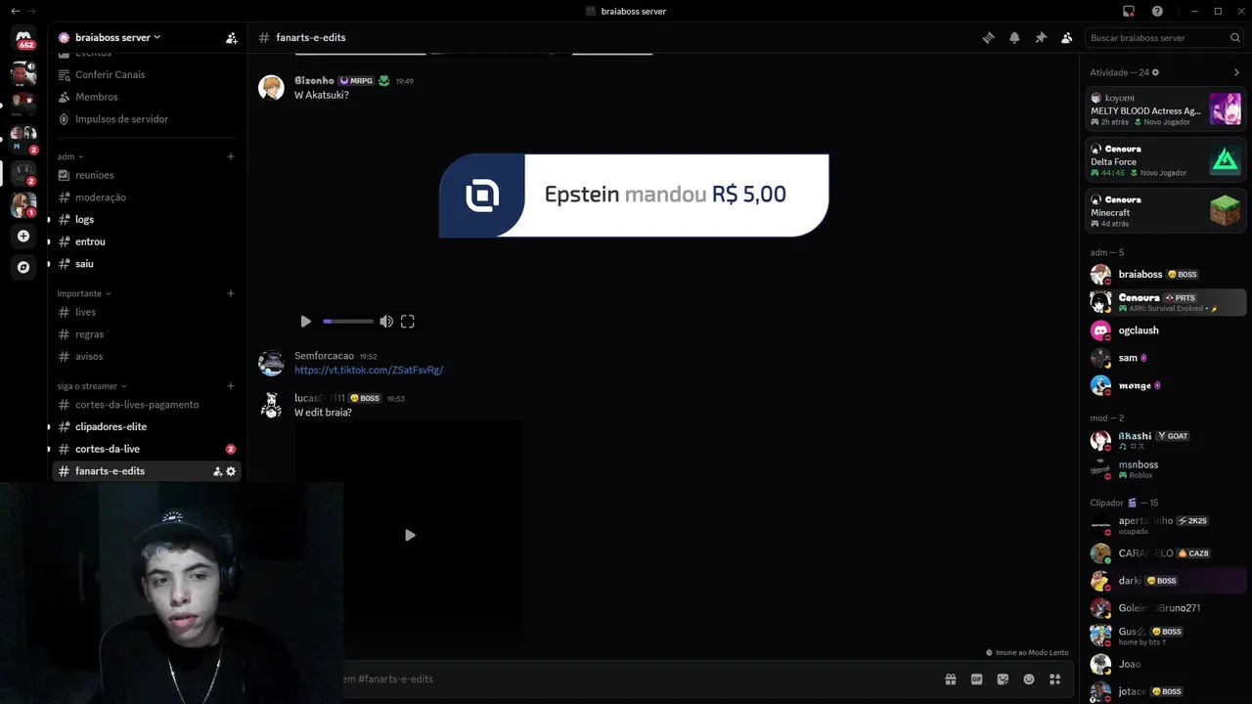
Task: Navigate back with title bar arrow
Action: click(15, 11)
